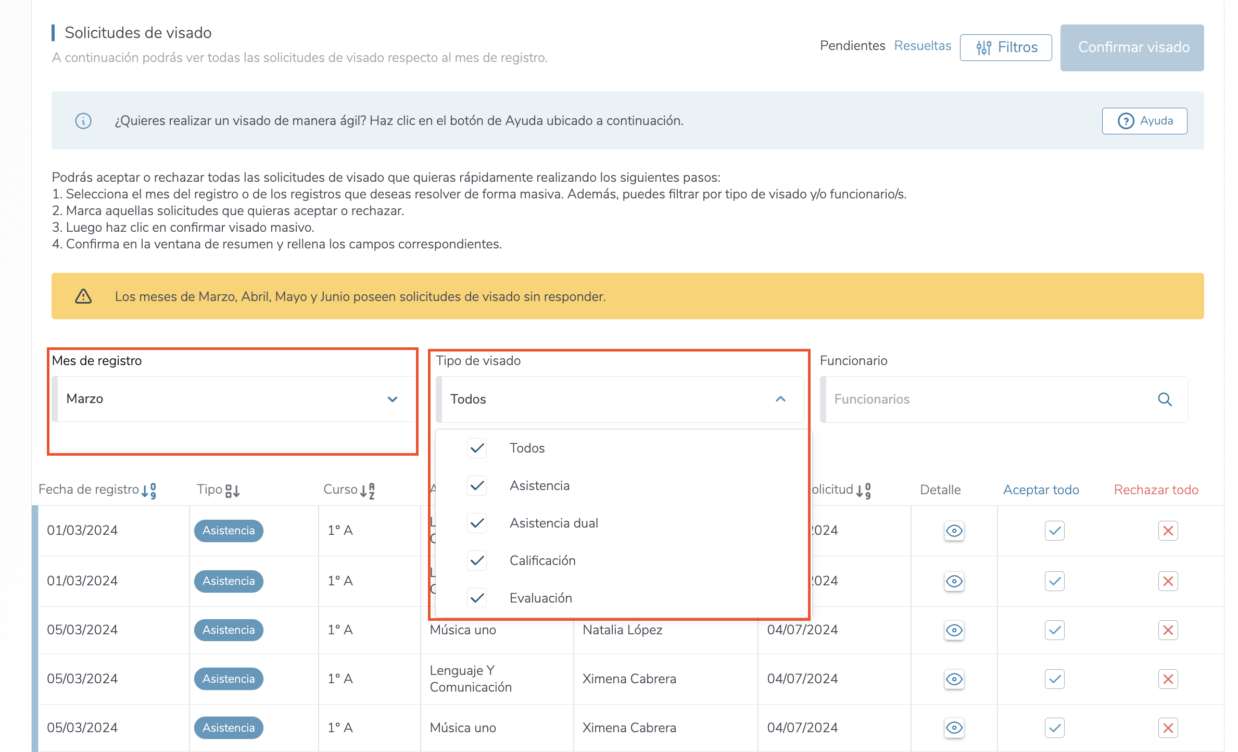
Task: Click the eye detail icon in first row
Action: (x=954, y=531)
